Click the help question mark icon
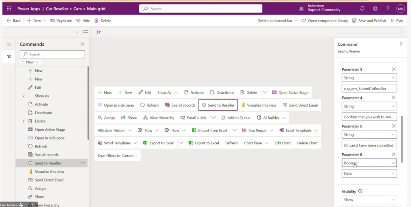 click(x=388, y=8)
